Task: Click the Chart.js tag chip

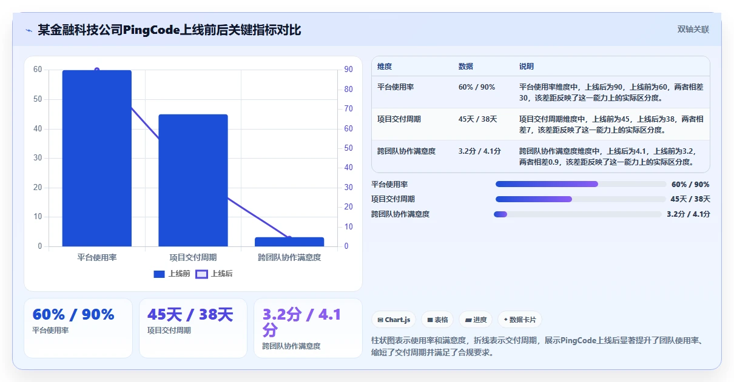Action: coord(394,320)
